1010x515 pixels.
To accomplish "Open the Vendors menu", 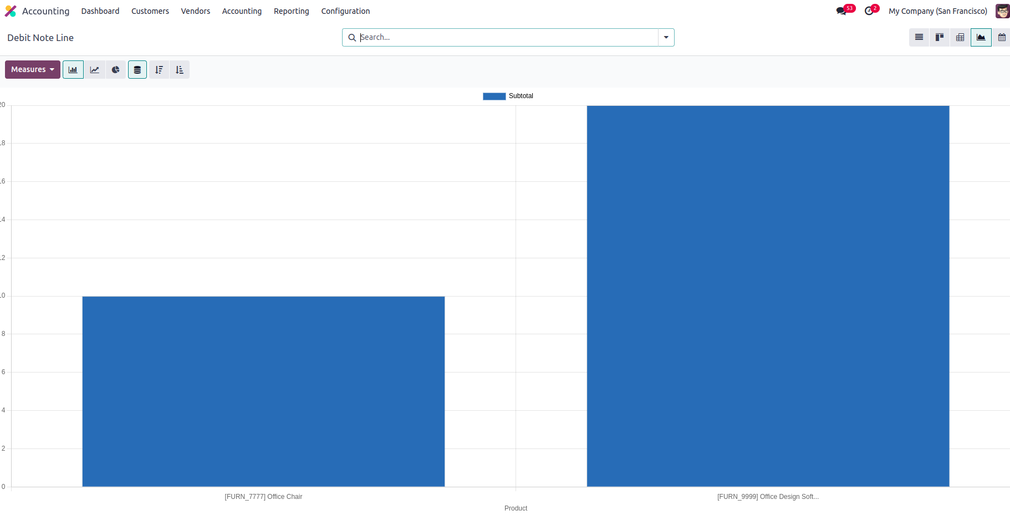I will click(x=196, y=11).
